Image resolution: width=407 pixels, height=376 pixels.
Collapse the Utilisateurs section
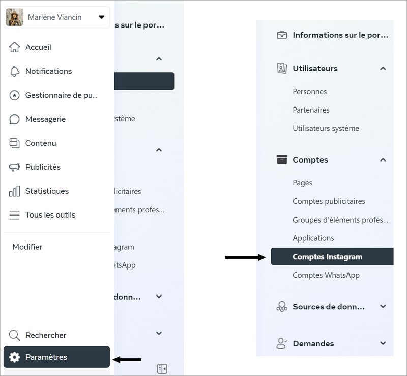point(383,68)
